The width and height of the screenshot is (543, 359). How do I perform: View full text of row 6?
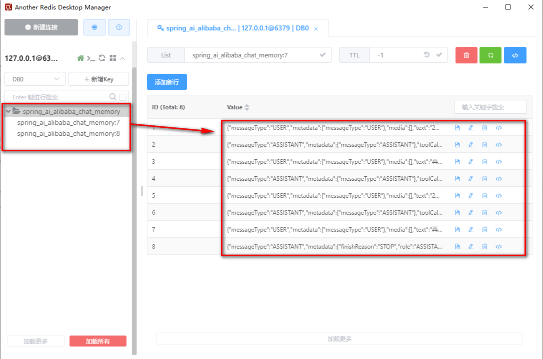pyautogui.click(x=457, y=213)
